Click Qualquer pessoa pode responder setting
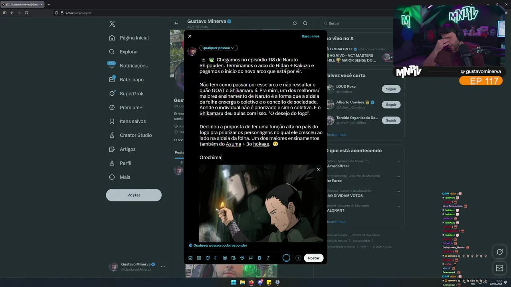The image size is (511, 287). click(x=218, y=246)
